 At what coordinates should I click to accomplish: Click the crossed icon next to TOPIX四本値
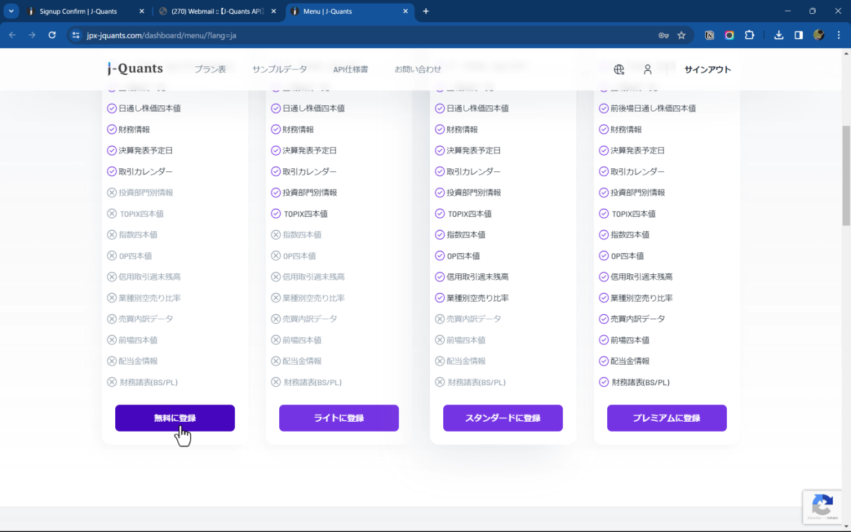click(x=111, y=213)
